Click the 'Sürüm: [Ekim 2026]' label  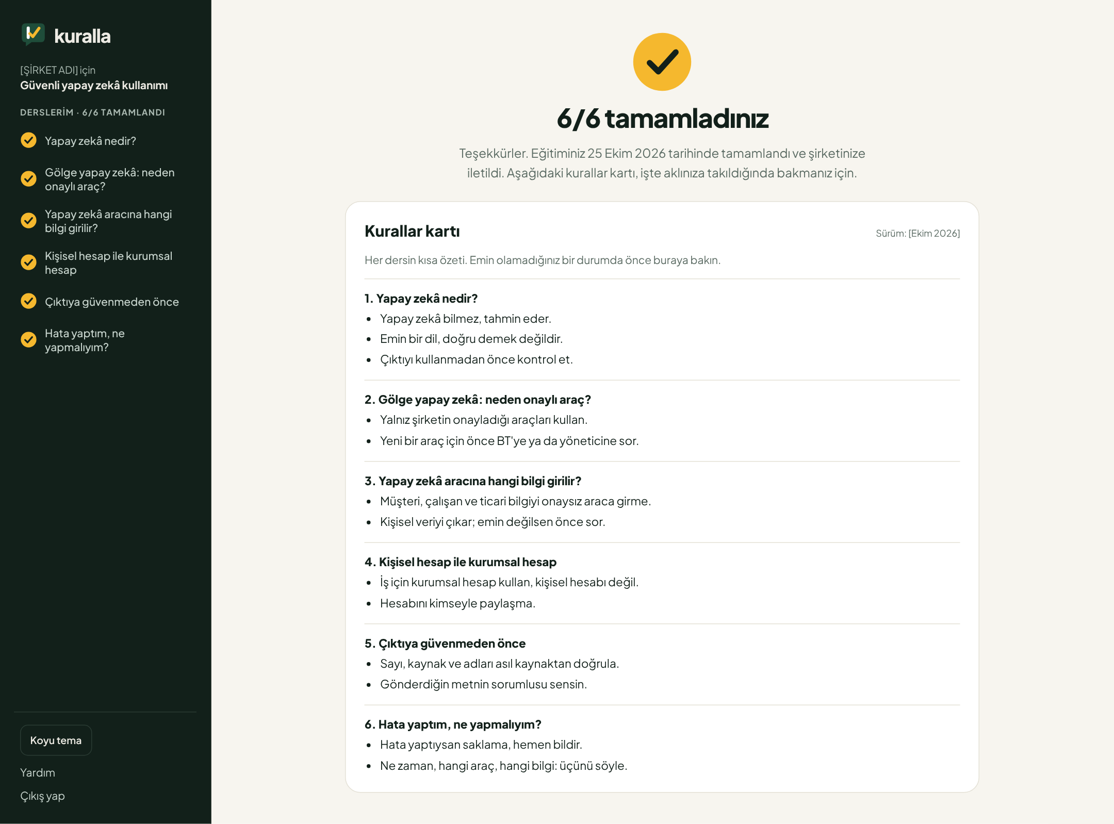[x=918, y=233]
